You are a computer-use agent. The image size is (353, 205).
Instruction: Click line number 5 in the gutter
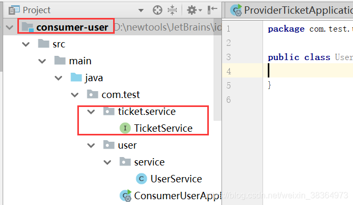pyautogui.click(x=228, y=85)
